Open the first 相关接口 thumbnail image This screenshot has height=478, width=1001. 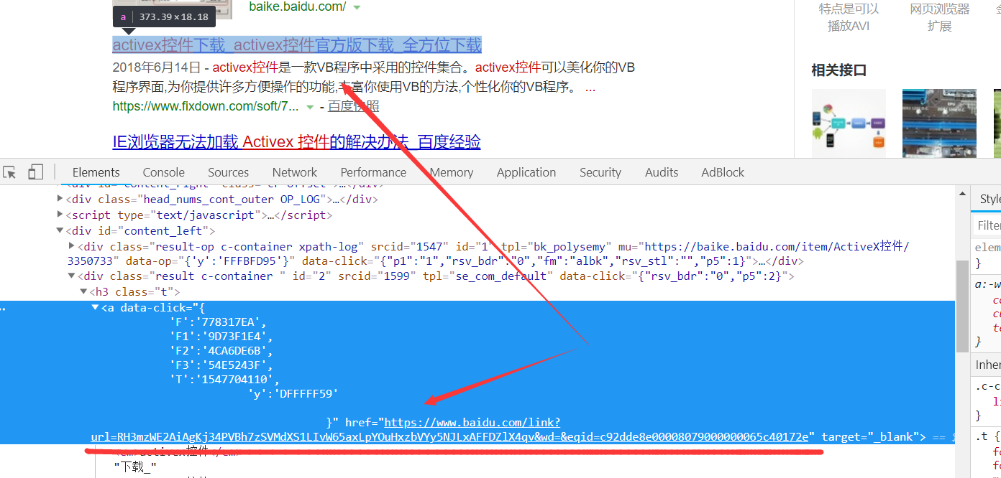click(x=849, y=123)
